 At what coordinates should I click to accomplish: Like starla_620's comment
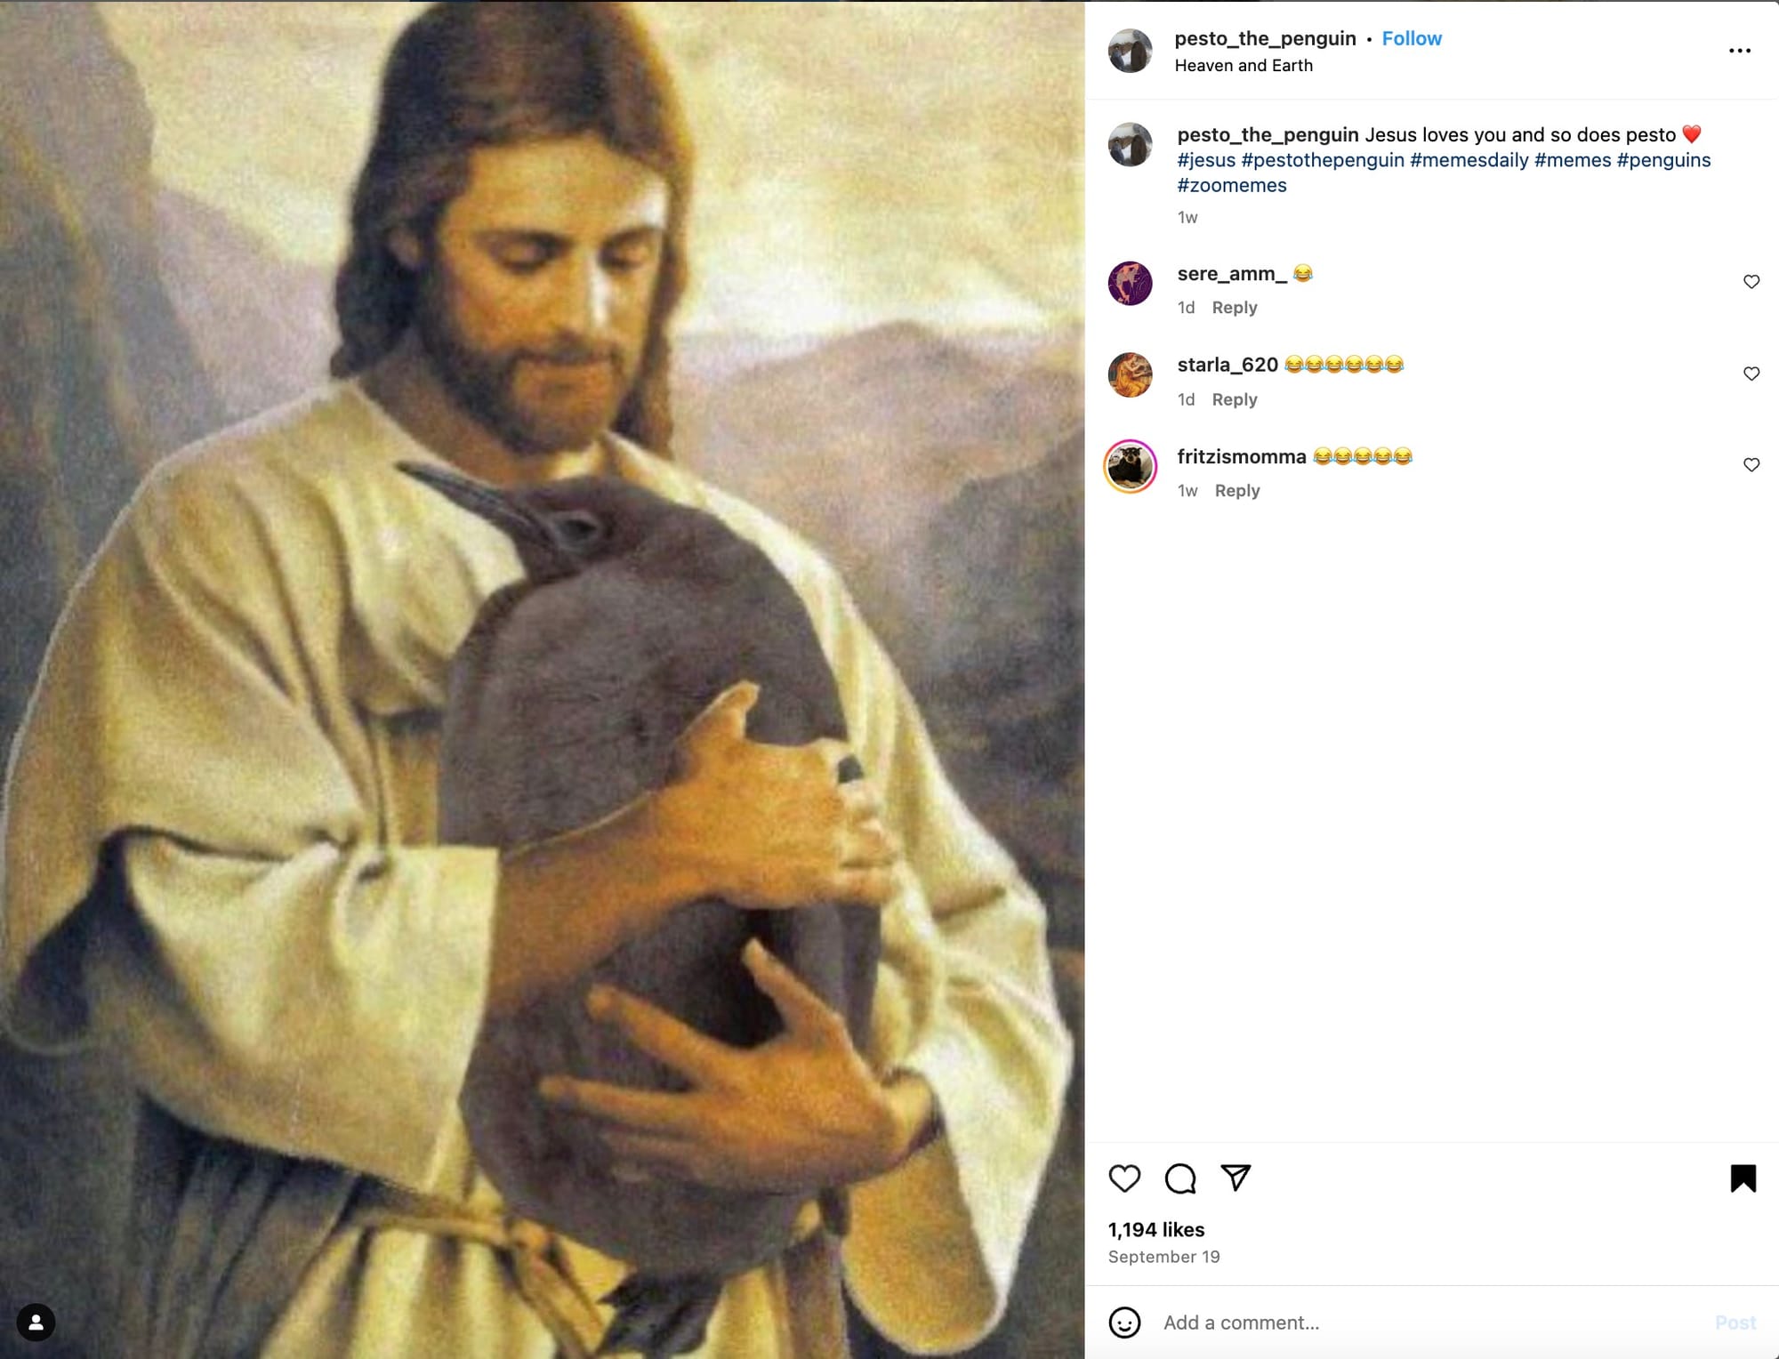pos(1751,374)
